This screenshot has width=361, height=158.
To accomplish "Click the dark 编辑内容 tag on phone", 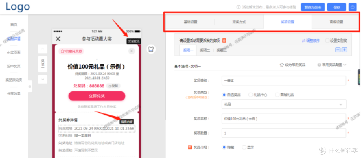I will (127, 121).
